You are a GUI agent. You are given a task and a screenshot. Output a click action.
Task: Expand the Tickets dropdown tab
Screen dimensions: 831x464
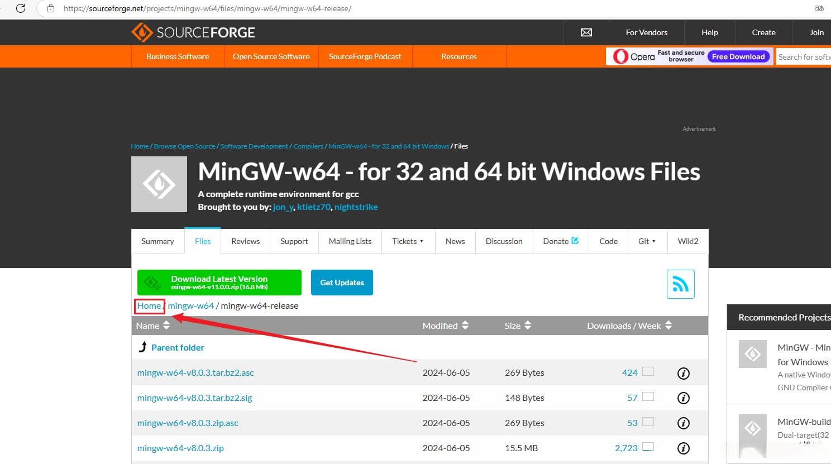click(x=408, y=241)
